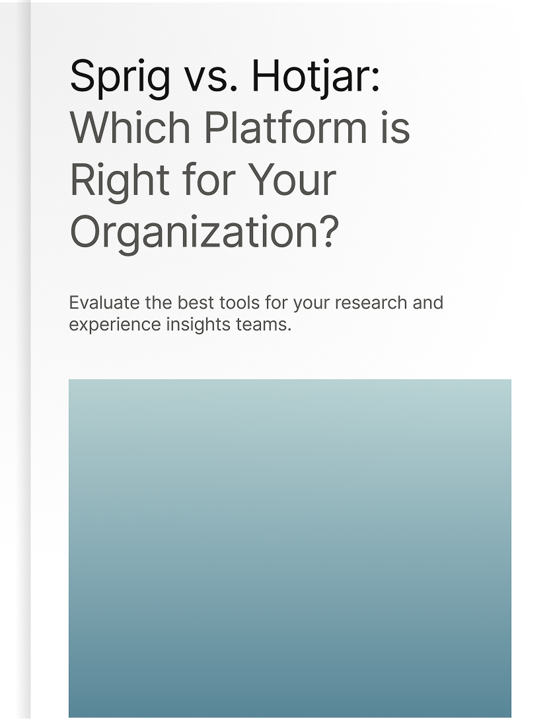553x719 pixels.
Task: Click the word 'insights' in the subtitle
Action: (198, 325)
